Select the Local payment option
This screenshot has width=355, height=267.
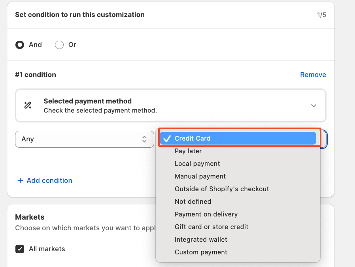tap(197, 164)
